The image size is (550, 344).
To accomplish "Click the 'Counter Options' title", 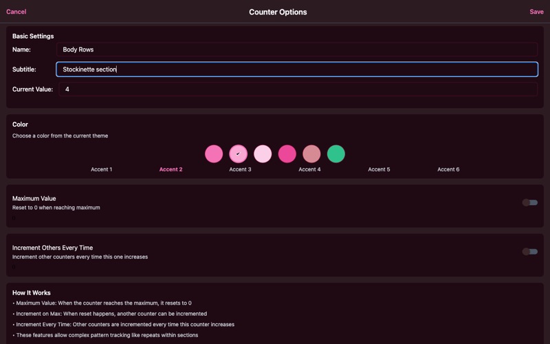I will pos(278,12).
